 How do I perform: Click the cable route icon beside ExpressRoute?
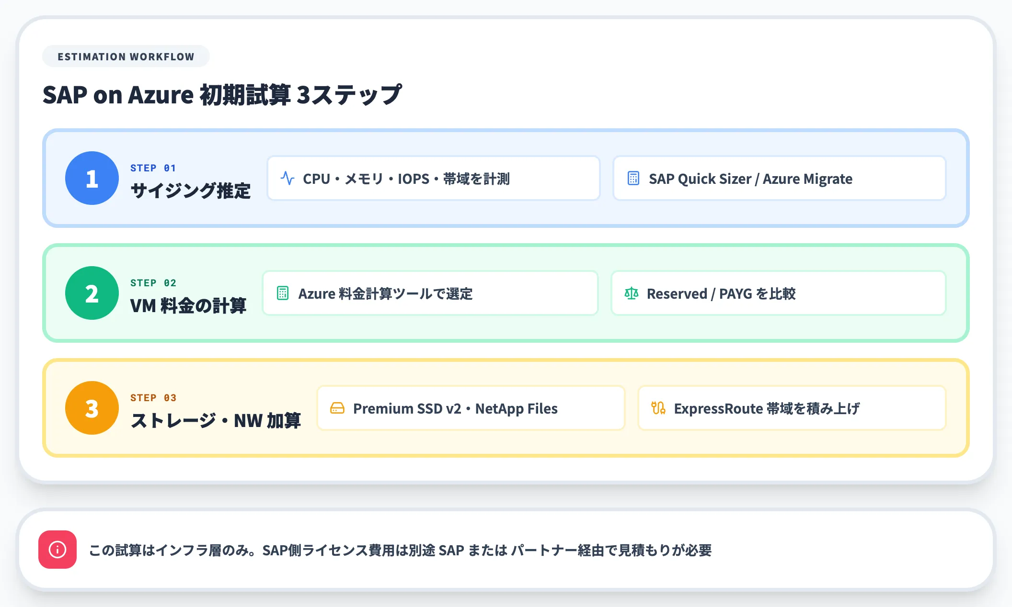658,408
